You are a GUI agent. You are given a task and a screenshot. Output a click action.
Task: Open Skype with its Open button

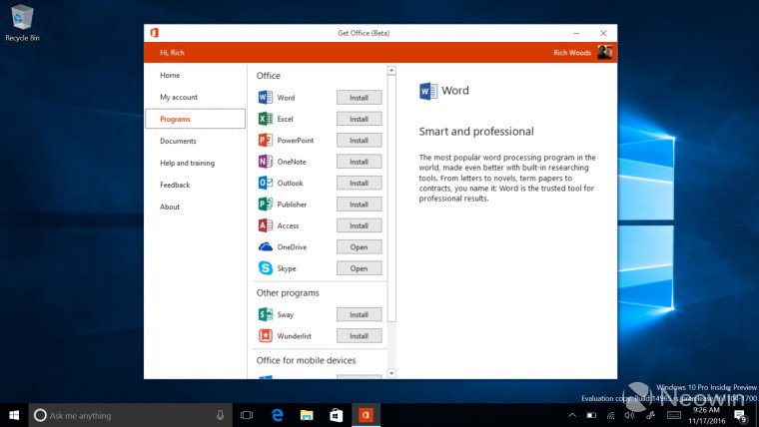pos(360,268)
